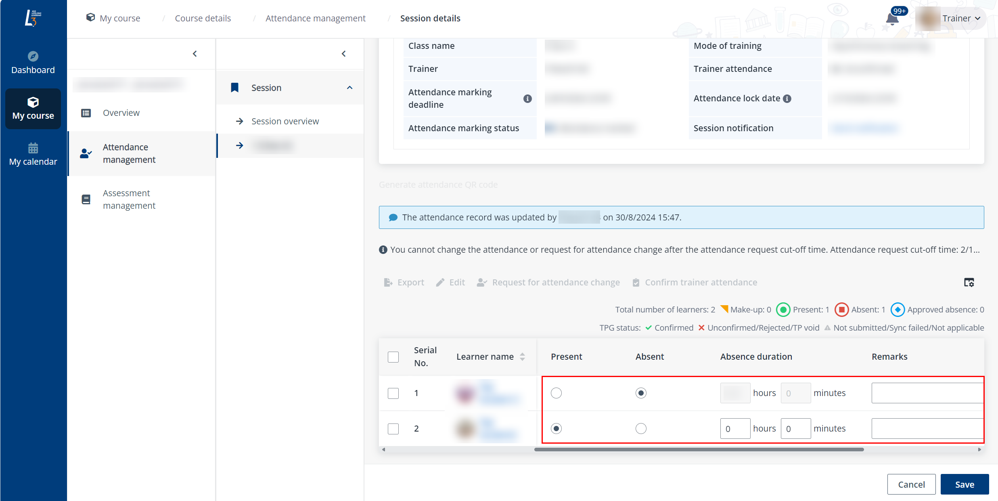Open the Assessment management menu item

(141, 199)
